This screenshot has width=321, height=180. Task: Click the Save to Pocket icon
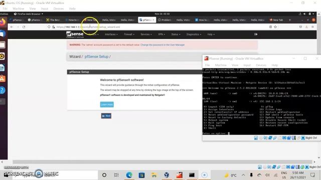point(300,27)
